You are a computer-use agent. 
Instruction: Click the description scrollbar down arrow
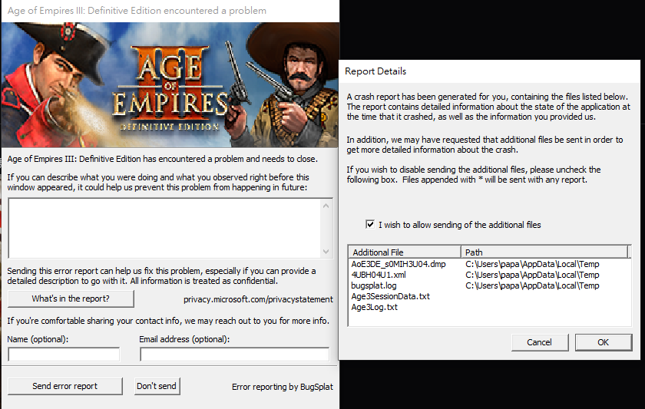pyautogui.click(x=326, y=252)
